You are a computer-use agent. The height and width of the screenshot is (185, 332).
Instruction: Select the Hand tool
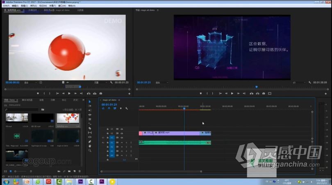(90, 146)
